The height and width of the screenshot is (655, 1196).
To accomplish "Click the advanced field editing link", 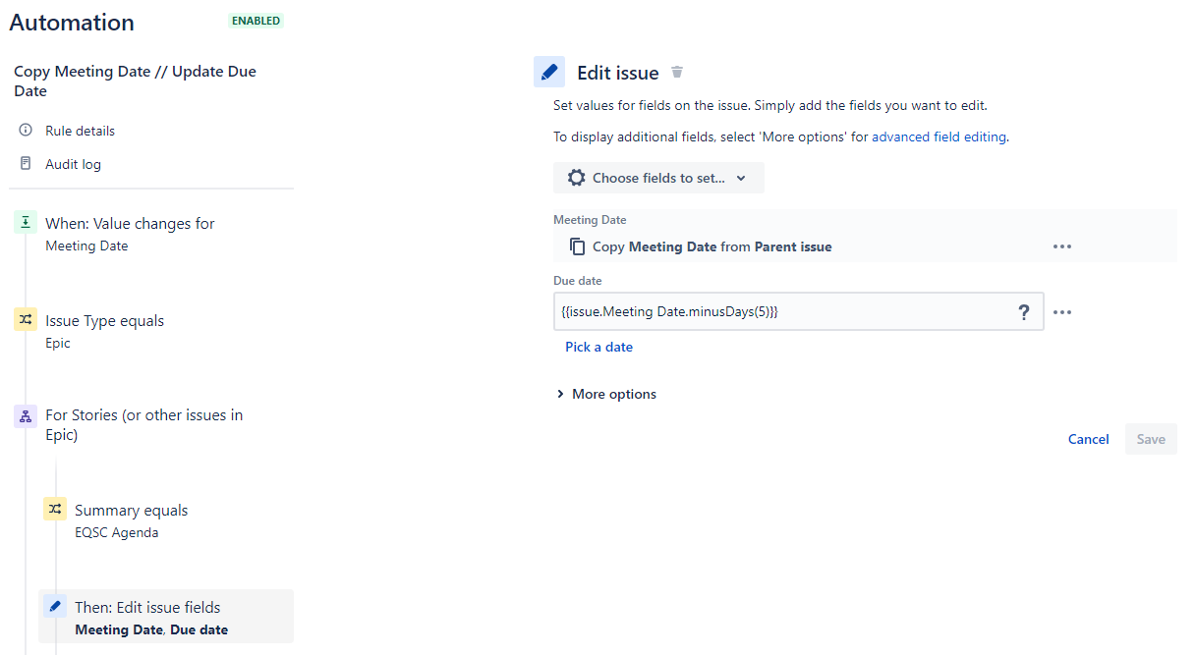I will (x=939, y=137).
